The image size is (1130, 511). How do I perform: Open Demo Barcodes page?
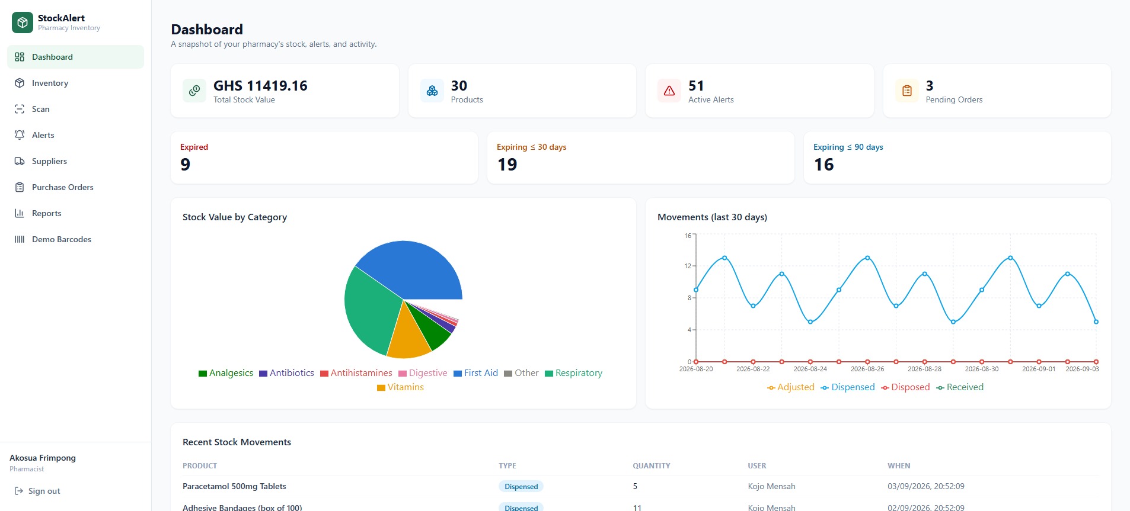[75, 239]
